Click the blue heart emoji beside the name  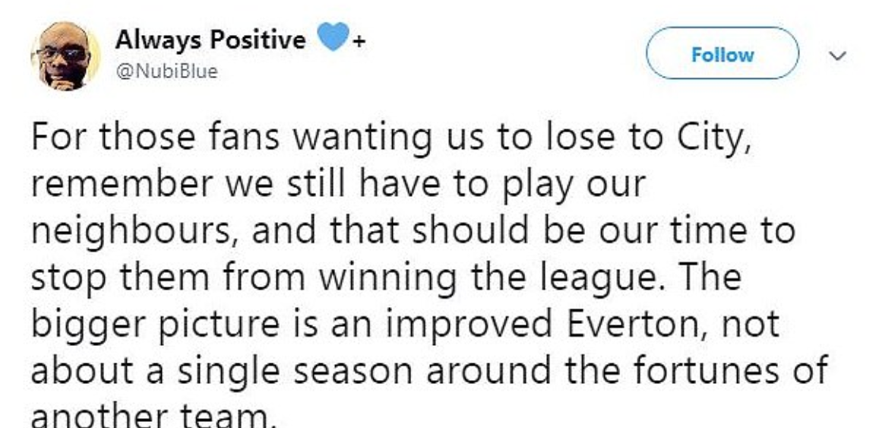334,40
